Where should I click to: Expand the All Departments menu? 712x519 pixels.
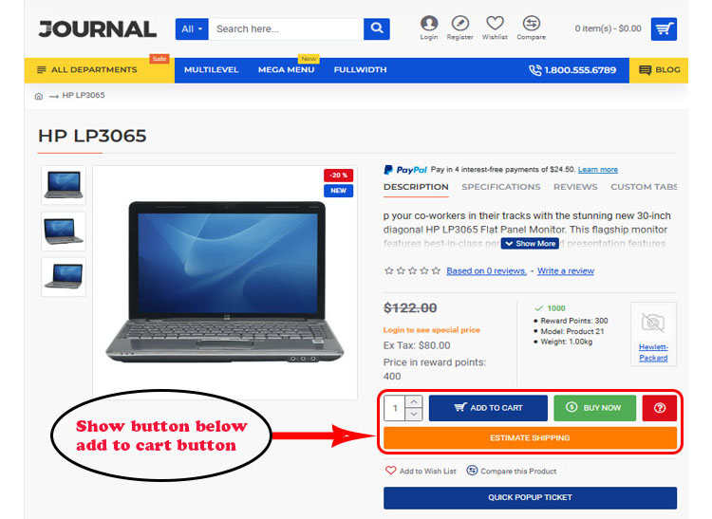(x=94, y=70)
